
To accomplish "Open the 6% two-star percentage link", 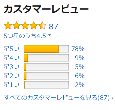I will [x=80, y=76].
